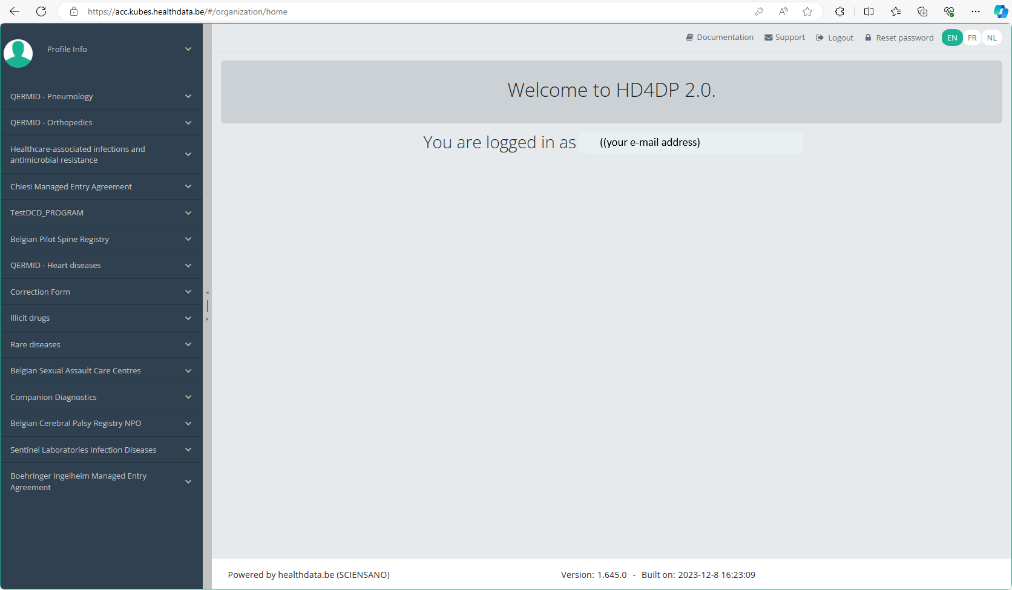Switch language to FR
The image size is (1012, 590).
[972, 38]
